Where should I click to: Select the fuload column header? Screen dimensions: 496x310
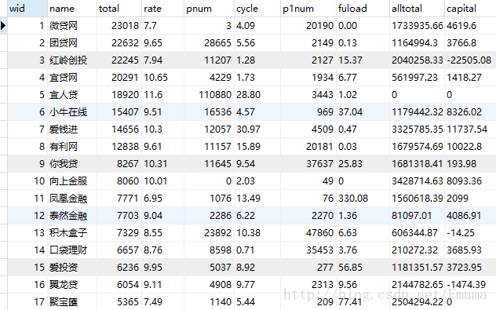click(x=363, y=9)
